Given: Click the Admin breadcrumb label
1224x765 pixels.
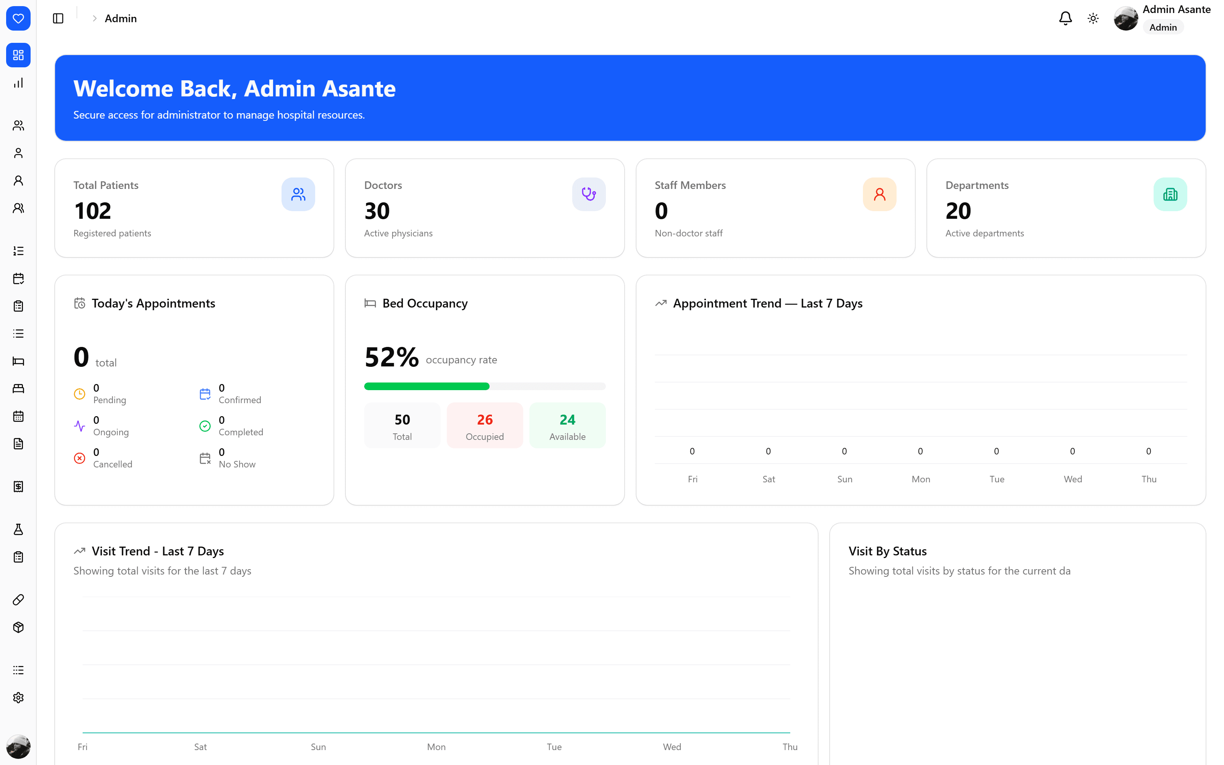Looking at the screenshot, I should tap(120, 18).
